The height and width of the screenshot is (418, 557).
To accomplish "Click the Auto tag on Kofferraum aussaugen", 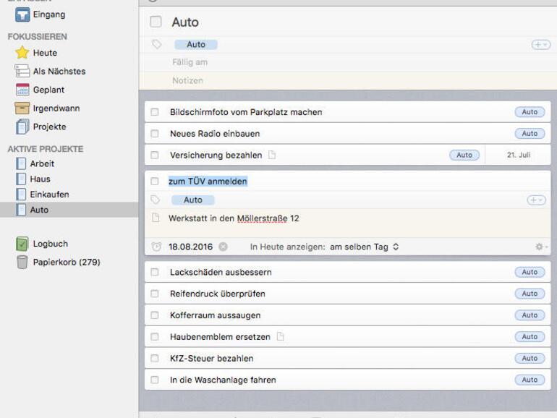I will pos(530,315).
